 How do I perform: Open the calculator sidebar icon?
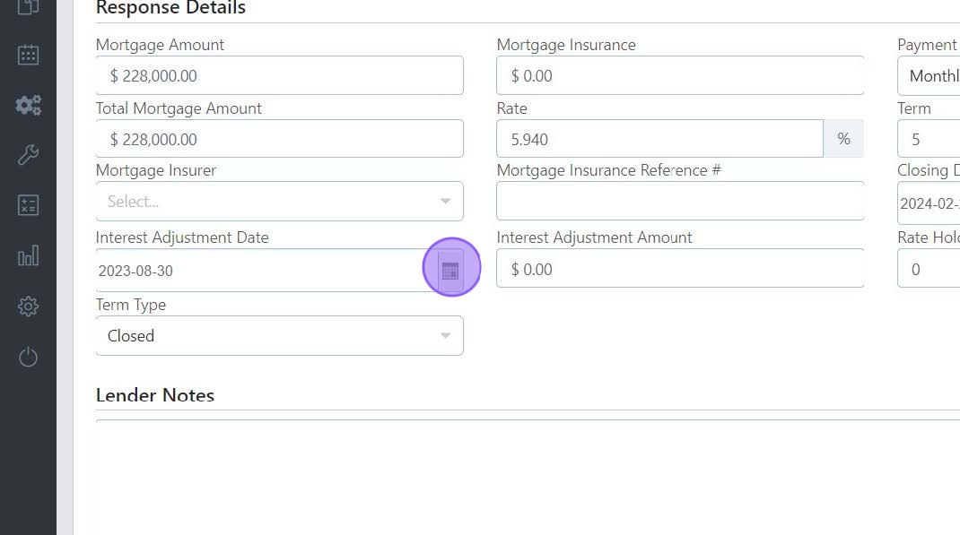tap(28, 205)
